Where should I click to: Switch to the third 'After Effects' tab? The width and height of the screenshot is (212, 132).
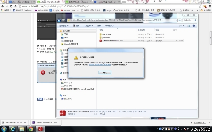79,2
